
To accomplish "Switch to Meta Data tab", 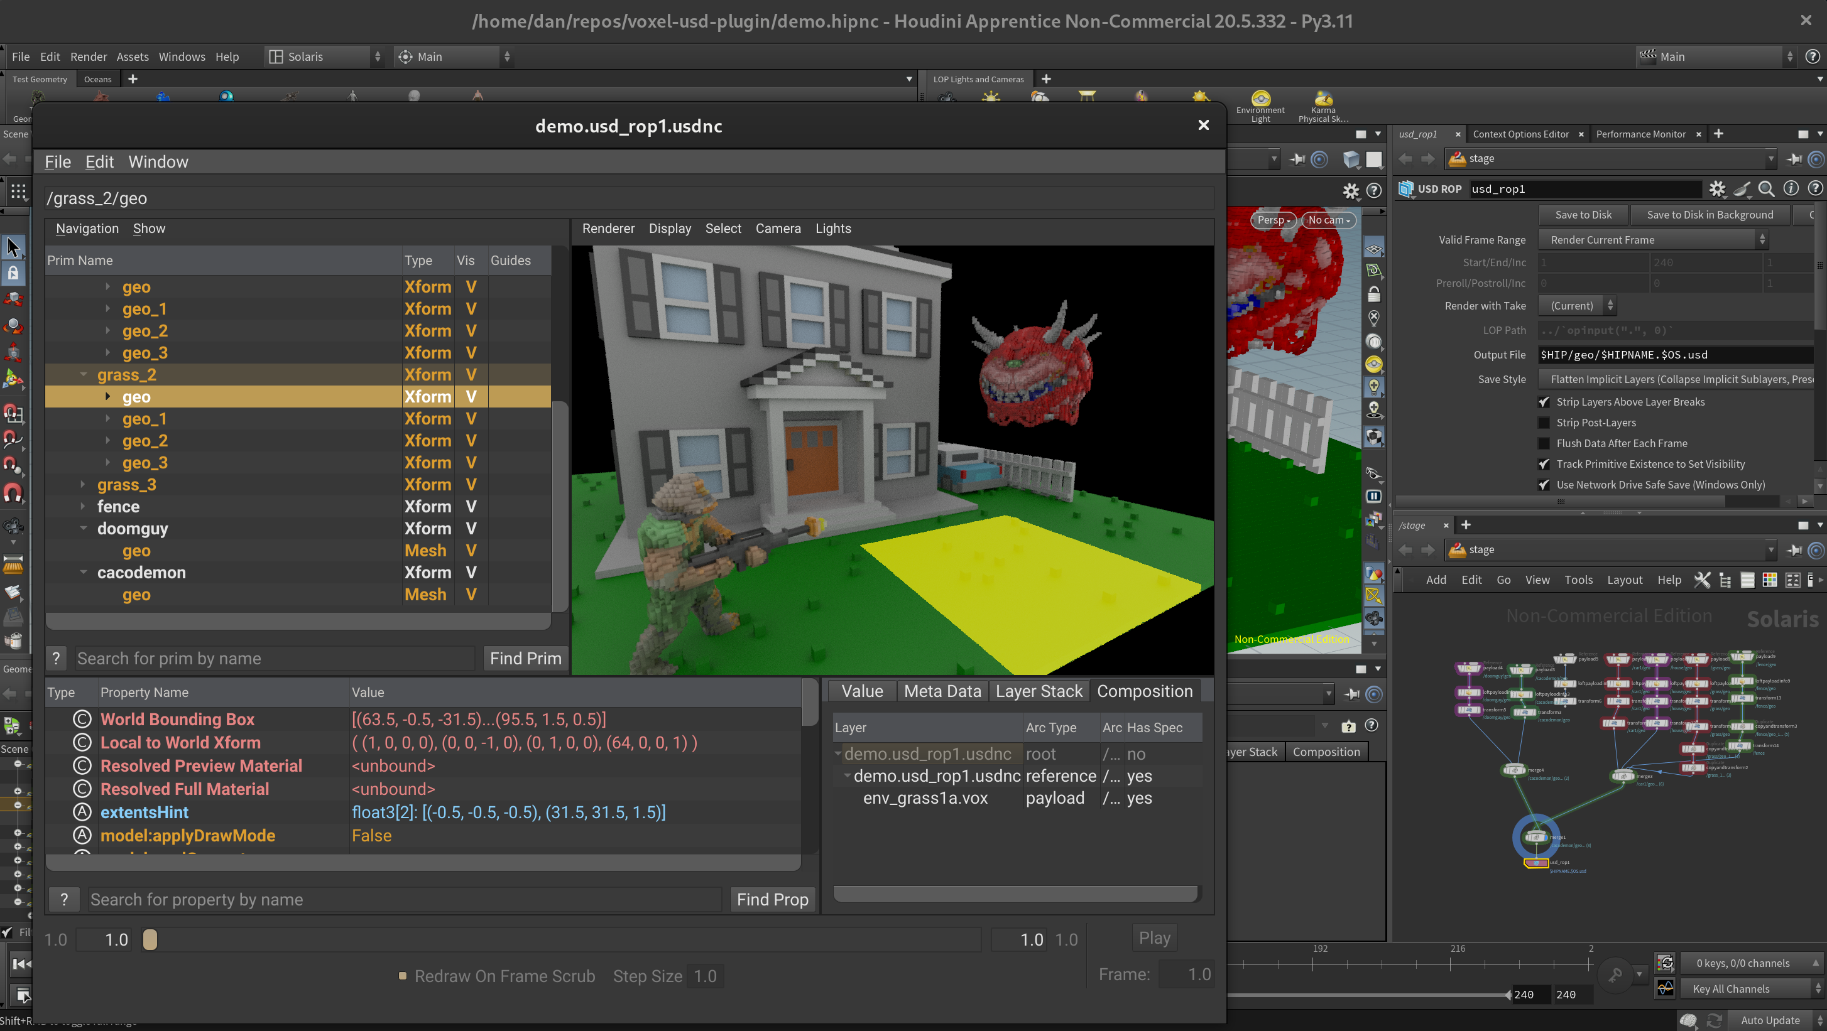I will 942,691.
